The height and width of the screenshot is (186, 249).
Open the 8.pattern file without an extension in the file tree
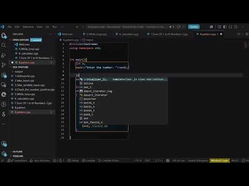[20, 107]
